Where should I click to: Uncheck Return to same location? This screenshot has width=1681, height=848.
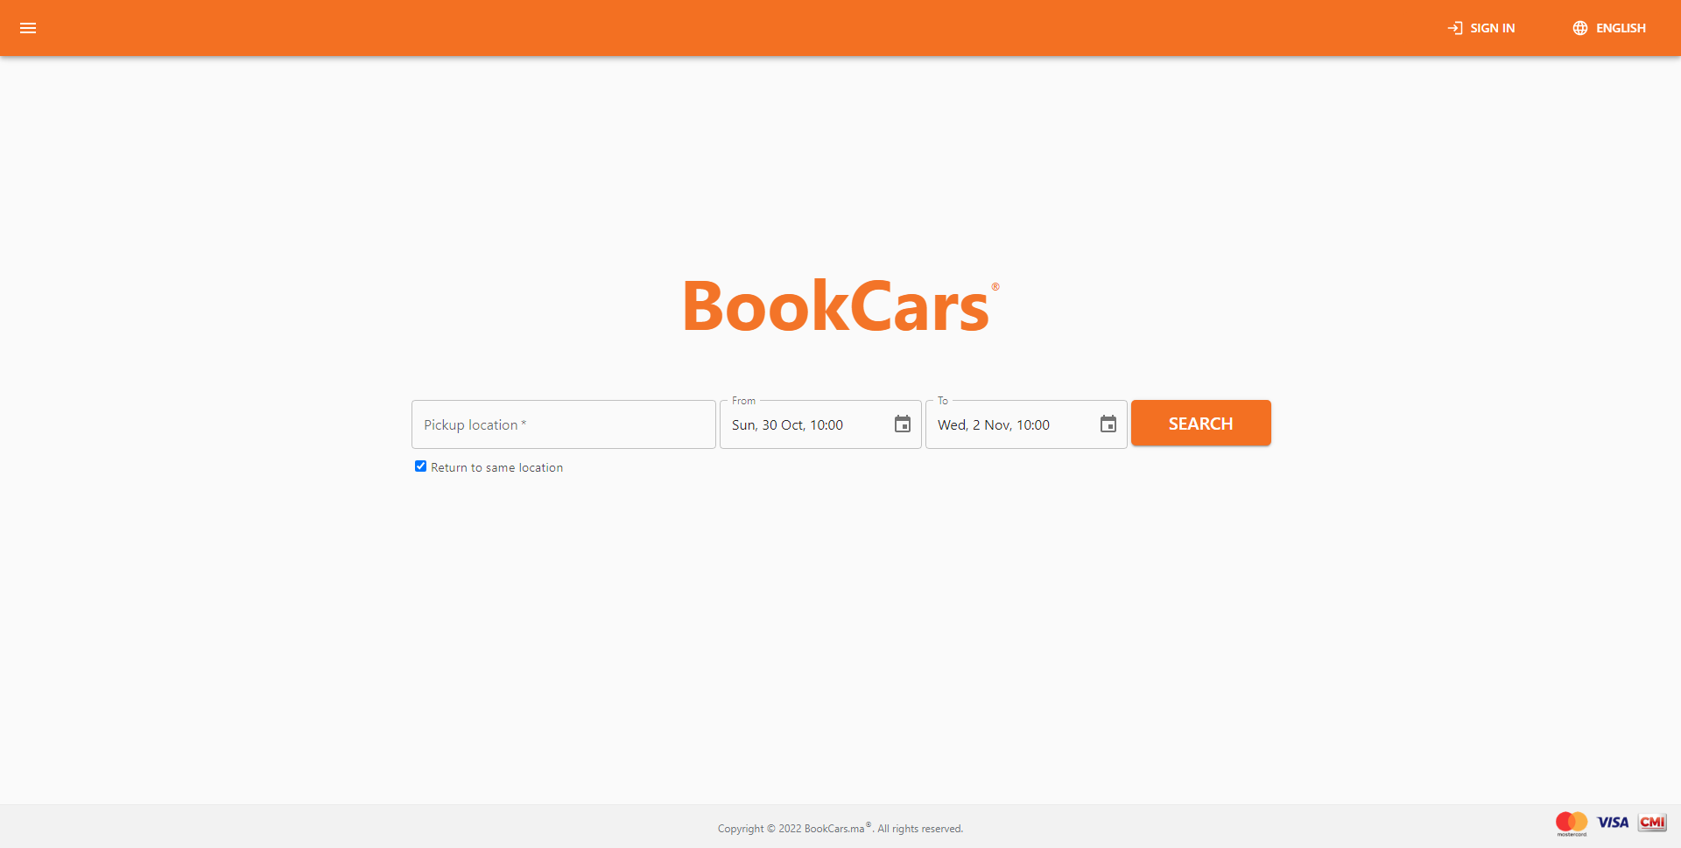[420, 466]
